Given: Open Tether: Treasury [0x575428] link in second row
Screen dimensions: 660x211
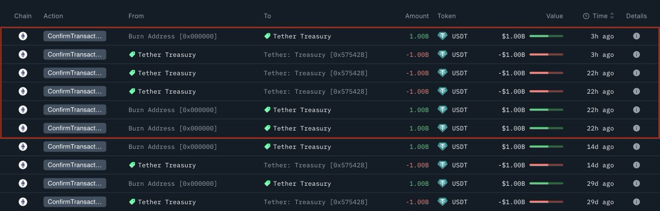Looking at the screenshot, I should click(x=316, y=54).
